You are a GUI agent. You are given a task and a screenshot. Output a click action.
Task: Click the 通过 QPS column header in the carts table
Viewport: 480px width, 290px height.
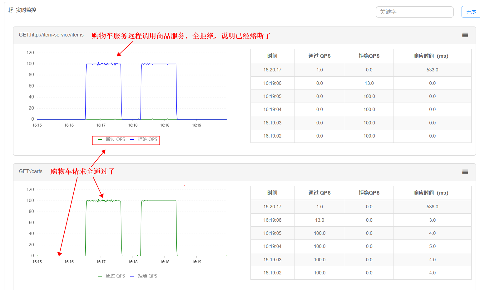coord(319,193)
